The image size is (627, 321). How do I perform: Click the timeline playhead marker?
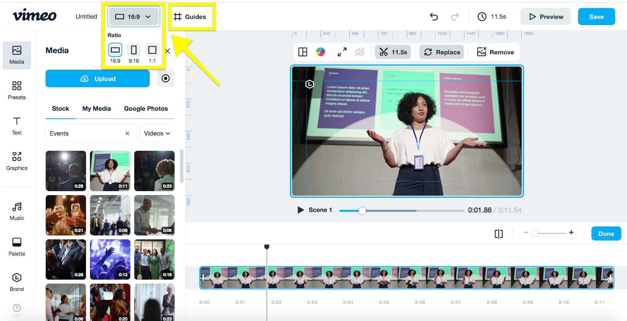pyautogui.click(x=267, y=247)
